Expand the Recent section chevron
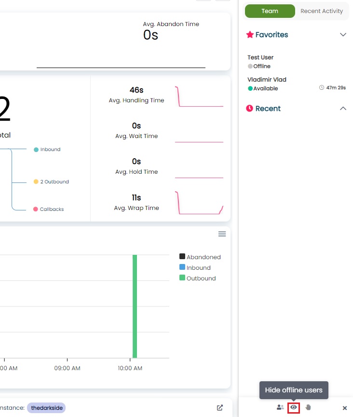Viewport: 353px width, 417px height. pos(343,108)
